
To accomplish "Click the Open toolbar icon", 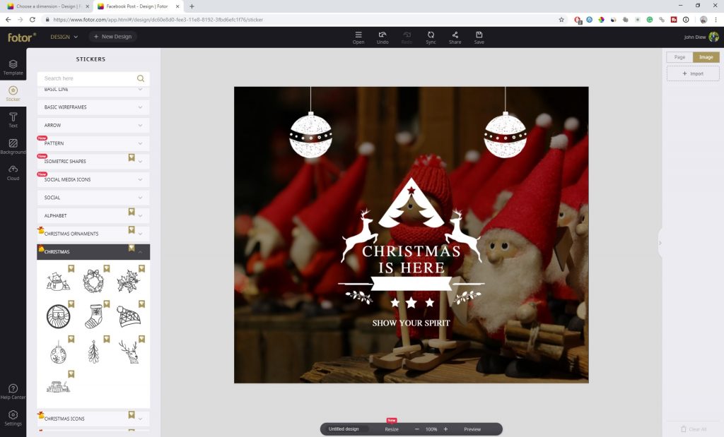I will (x=358, y=37).
